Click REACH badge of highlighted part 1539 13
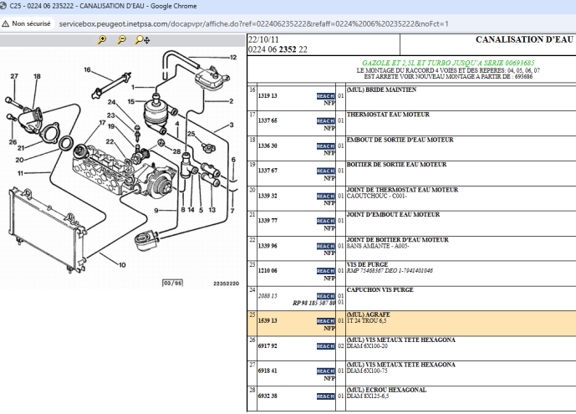 (x=325, y=321)
